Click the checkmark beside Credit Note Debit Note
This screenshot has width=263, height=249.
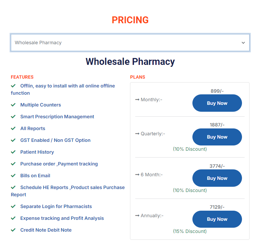(x=13, y=230)
